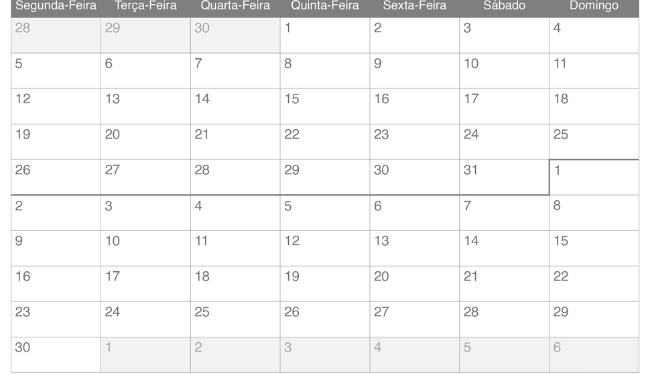Click day 22 in the Quinta-Feira column
The width and height of the screenshot is (650, 375).
325,142
